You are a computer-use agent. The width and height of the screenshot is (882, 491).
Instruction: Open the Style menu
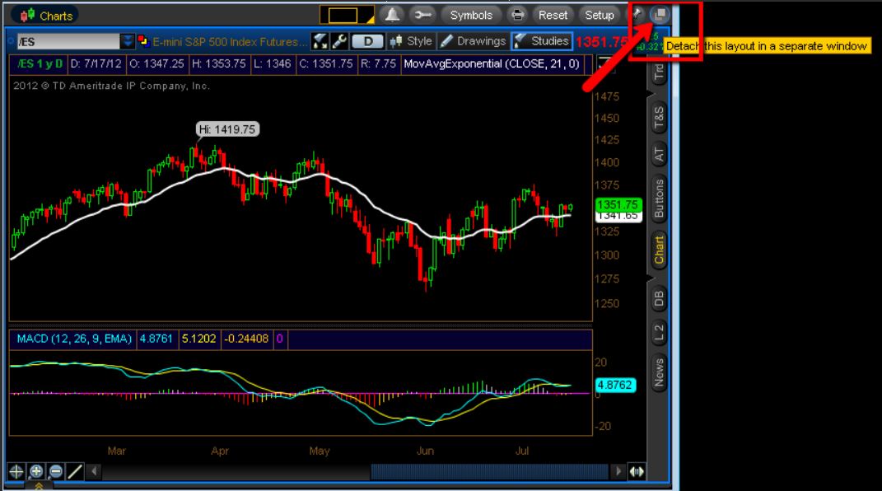(412, 41)
